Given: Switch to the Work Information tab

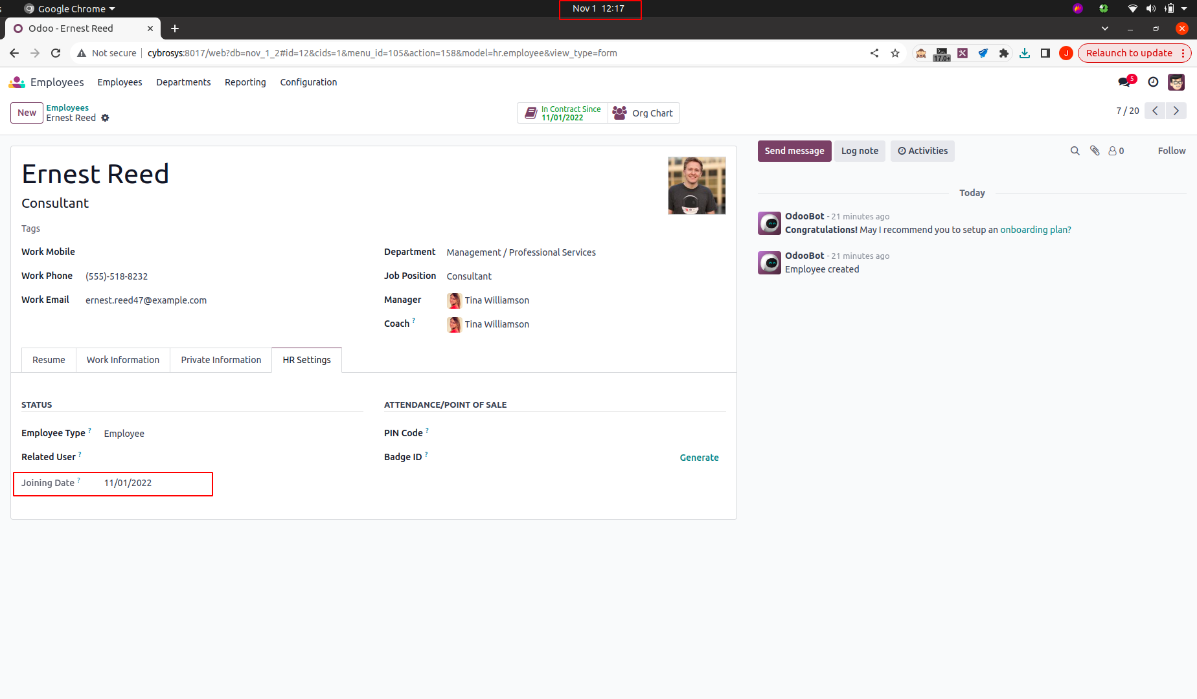Looking at the screenshot, I should (123, 360).
